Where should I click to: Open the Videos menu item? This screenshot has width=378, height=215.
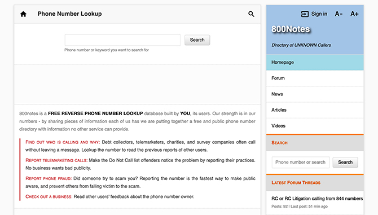tap(315, 126)
